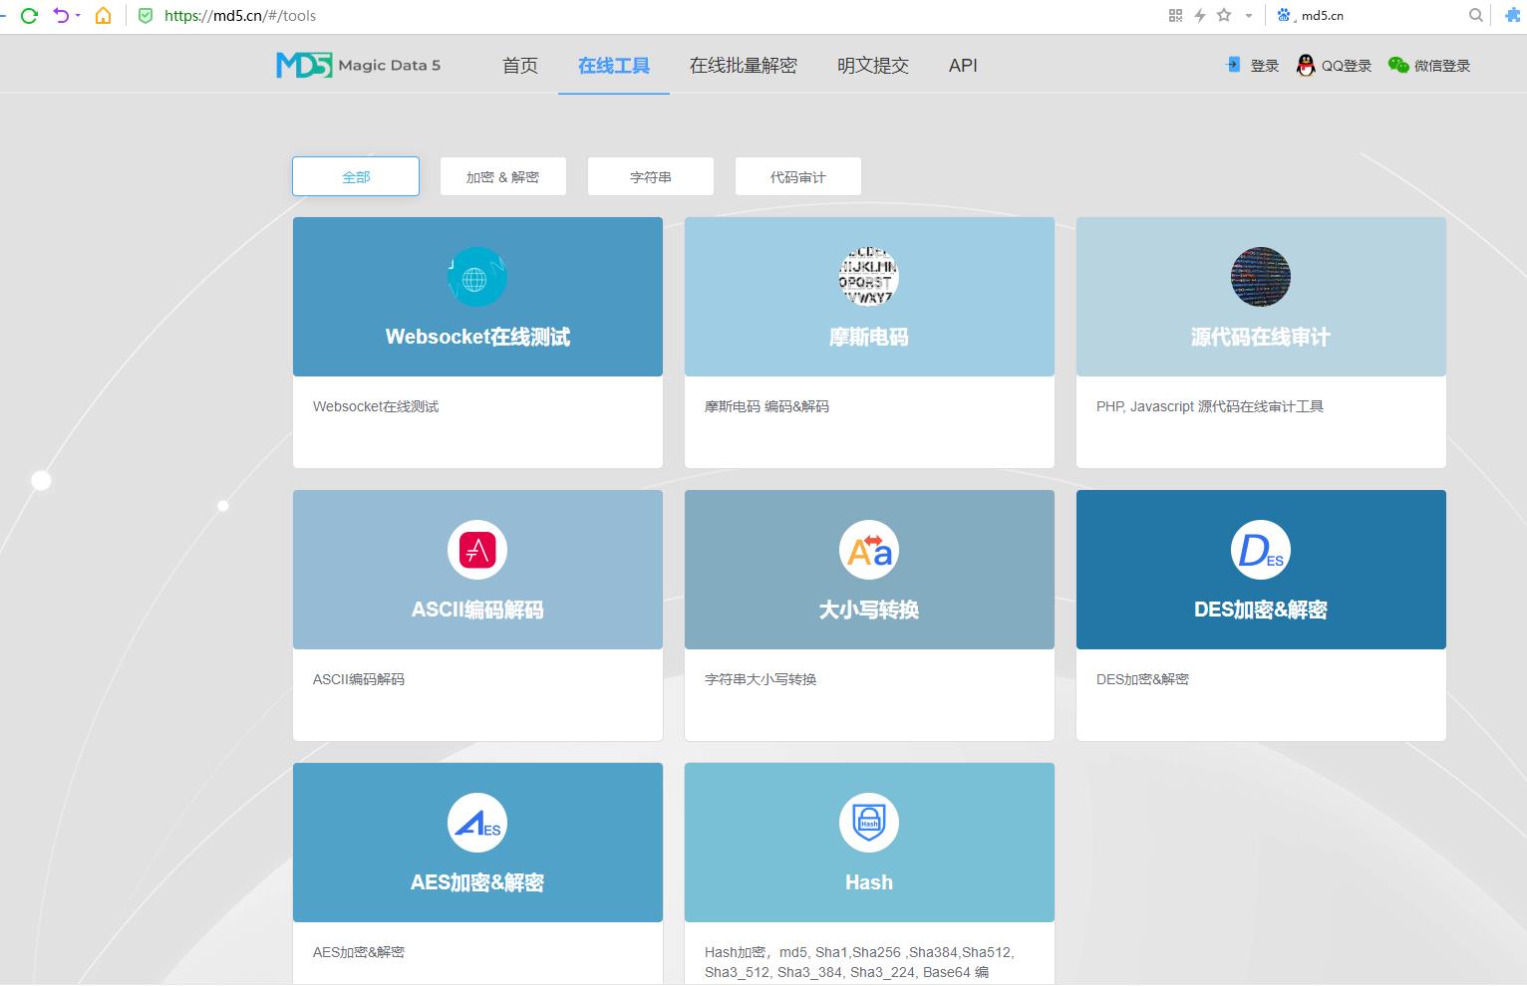1527x986 pixels.
Task: Click 微信登录 link
Action: (x=1442, y=66)
